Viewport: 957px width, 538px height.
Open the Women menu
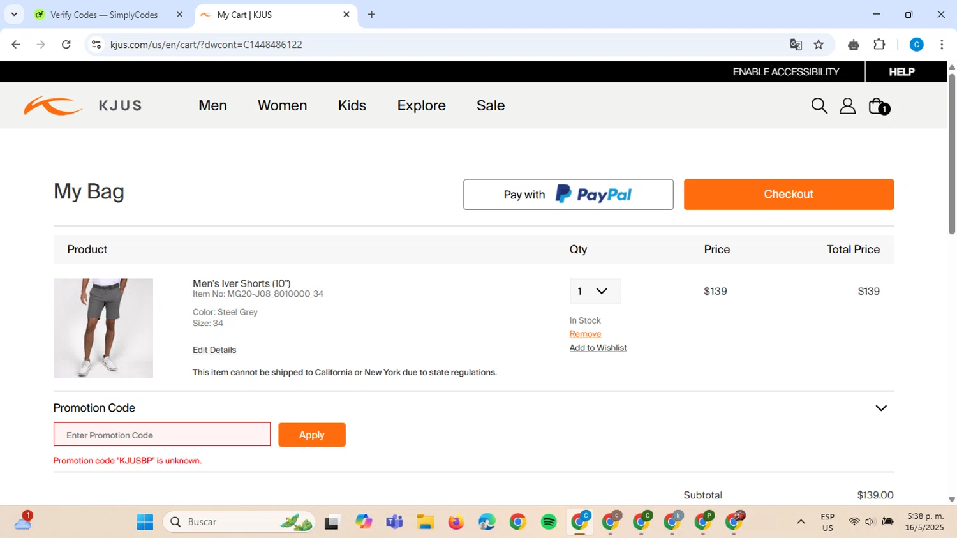click(282, 105)
